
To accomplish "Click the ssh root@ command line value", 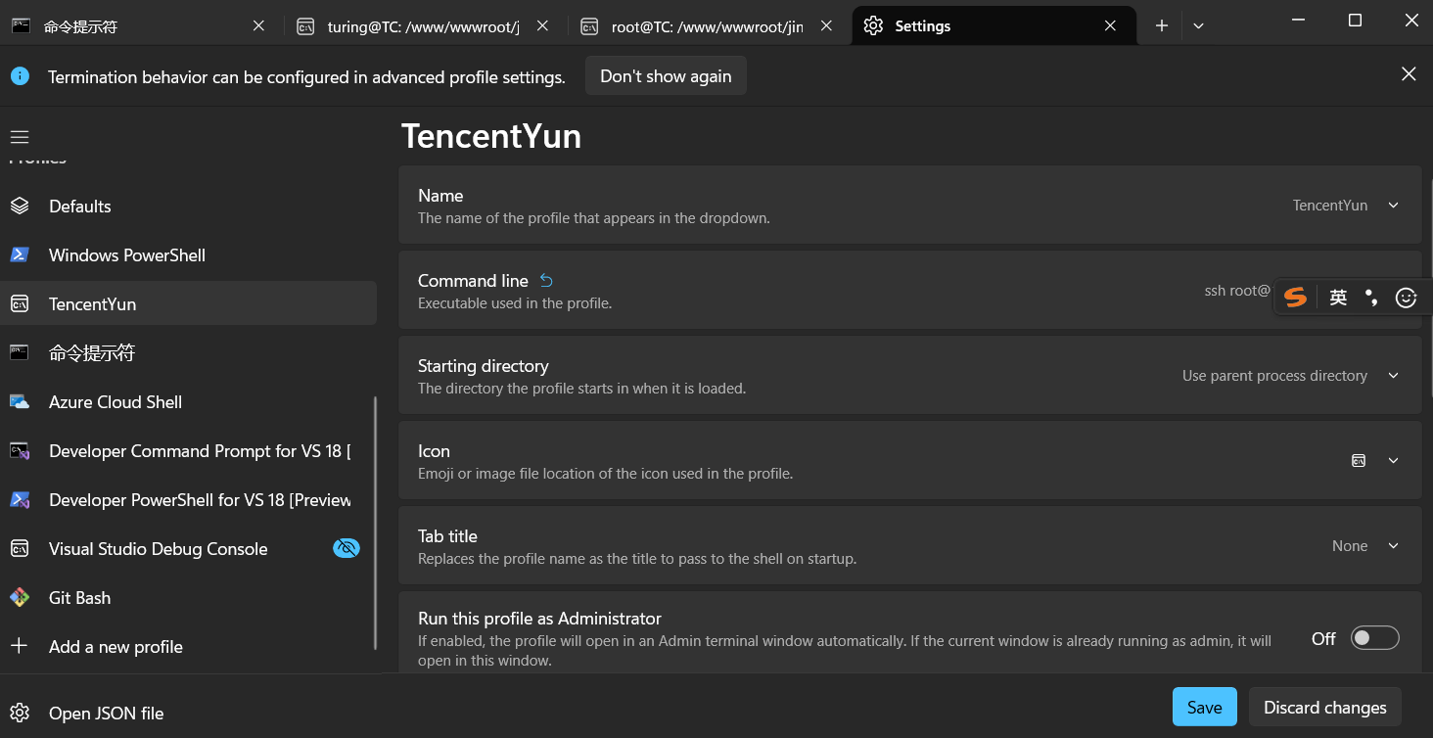I will pyautogui.click(x=1237, y=291).
